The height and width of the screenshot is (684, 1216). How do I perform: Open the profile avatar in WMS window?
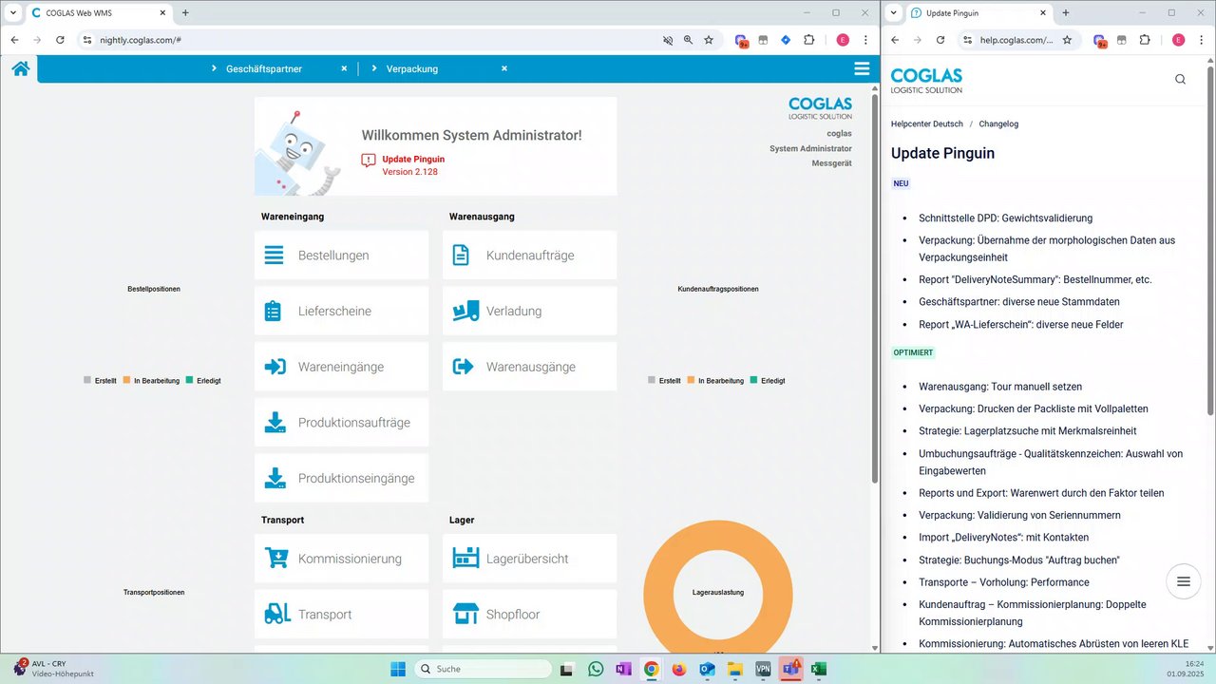pyautogui.click(x=843, y=40)
